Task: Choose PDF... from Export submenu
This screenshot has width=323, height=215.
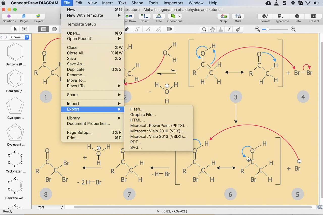Action: 136,142
